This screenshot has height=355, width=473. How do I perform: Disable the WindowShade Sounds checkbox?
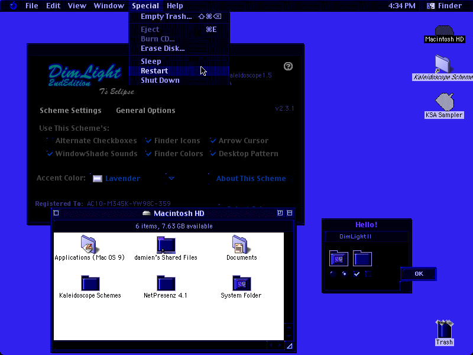pos(50,154)
